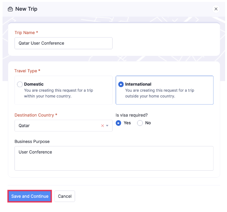Clear the Qatar selection with the red X
Viewport: 227px width, 212px height.
(x=102, y=126)
